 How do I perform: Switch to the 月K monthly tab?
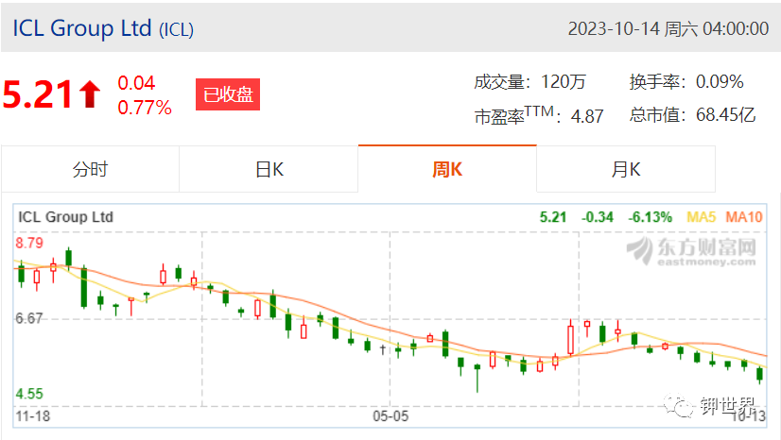click(x=626, y=170)
